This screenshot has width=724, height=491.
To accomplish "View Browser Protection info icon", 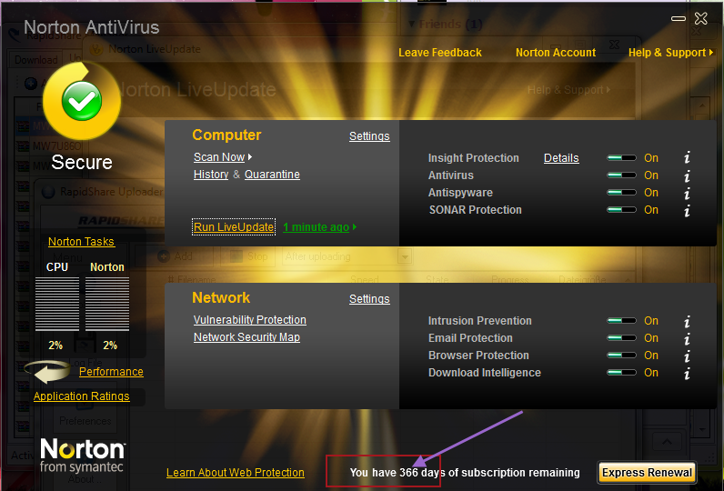I will coord(687,356).
